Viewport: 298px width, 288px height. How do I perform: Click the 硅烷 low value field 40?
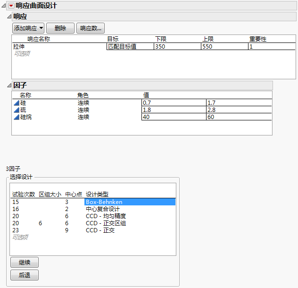click(174, 117)
